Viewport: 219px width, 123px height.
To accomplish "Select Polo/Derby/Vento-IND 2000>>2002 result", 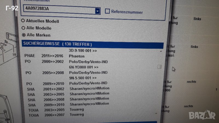I will (88, 62).
